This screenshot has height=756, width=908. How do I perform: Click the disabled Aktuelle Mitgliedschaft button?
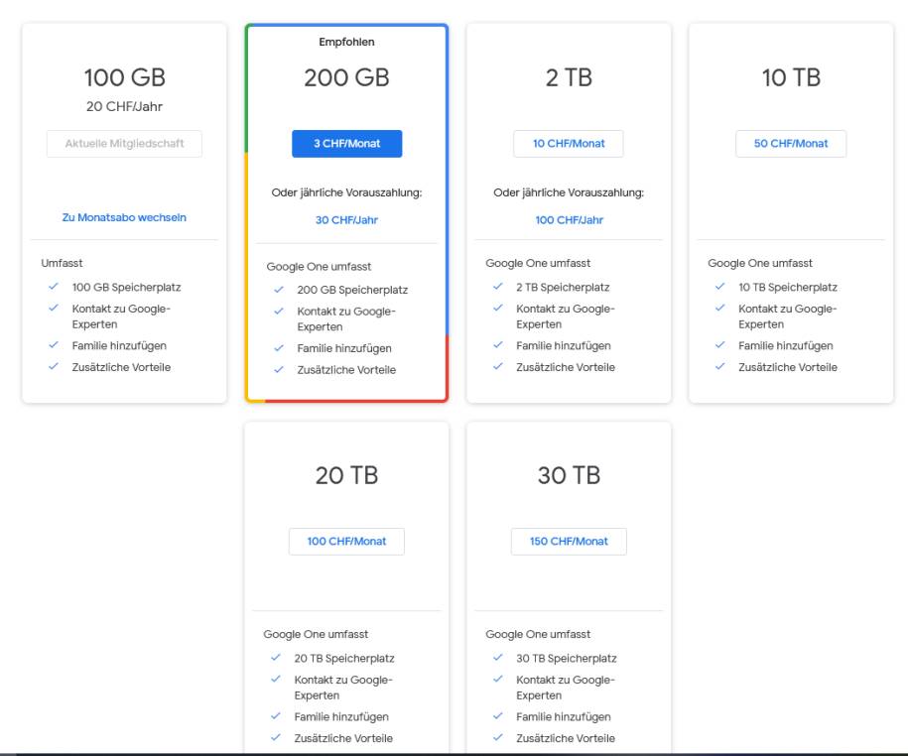click(x=124, y=144)
